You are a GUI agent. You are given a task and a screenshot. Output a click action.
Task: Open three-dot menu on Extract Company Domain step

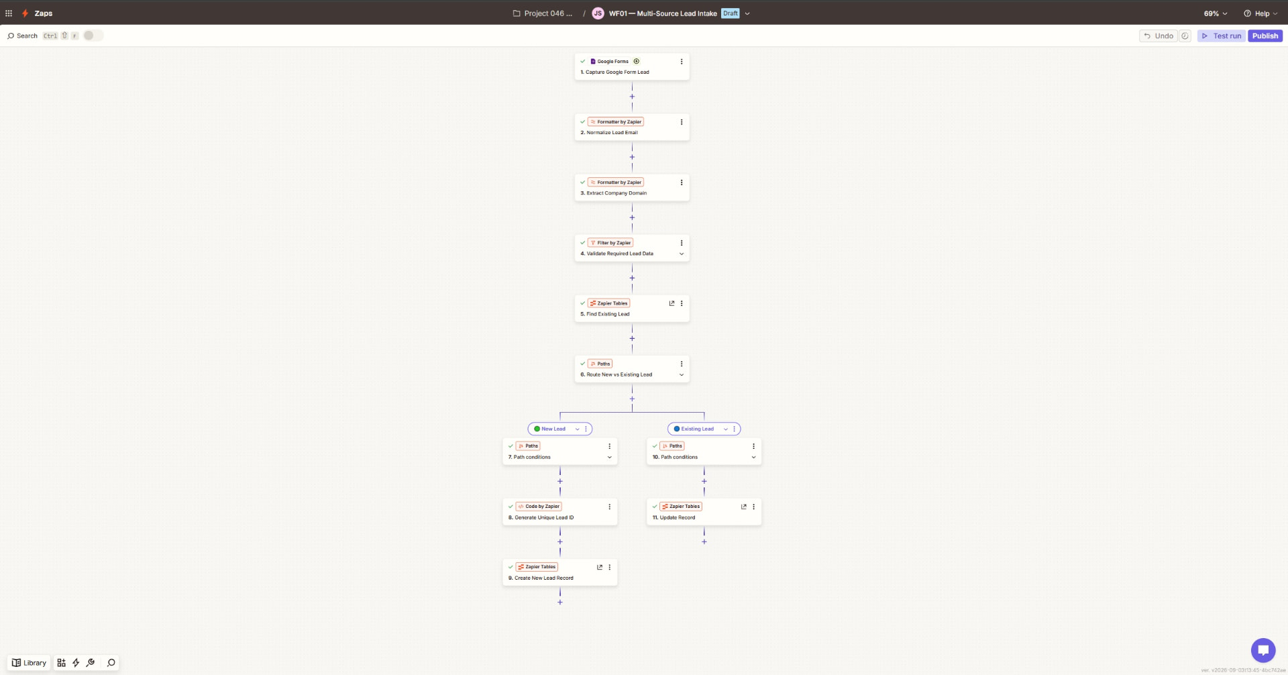pos(682,183)
